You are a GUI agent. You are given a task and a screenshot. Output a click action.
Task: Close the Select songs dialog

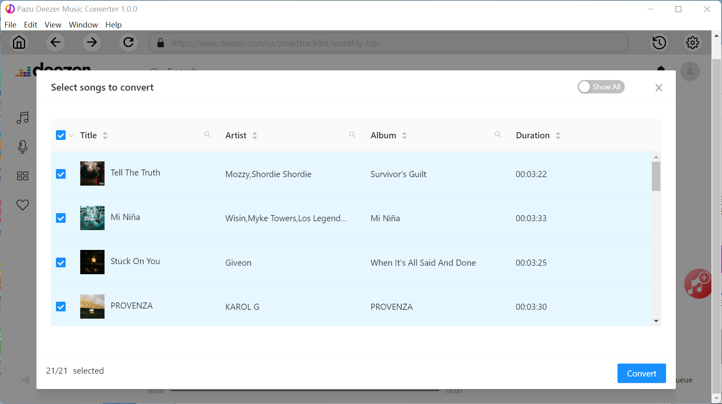tap(659, 88)
